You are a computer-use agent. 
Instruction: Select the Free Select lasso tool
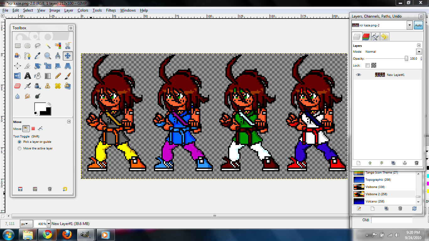[x=38, y=46]
